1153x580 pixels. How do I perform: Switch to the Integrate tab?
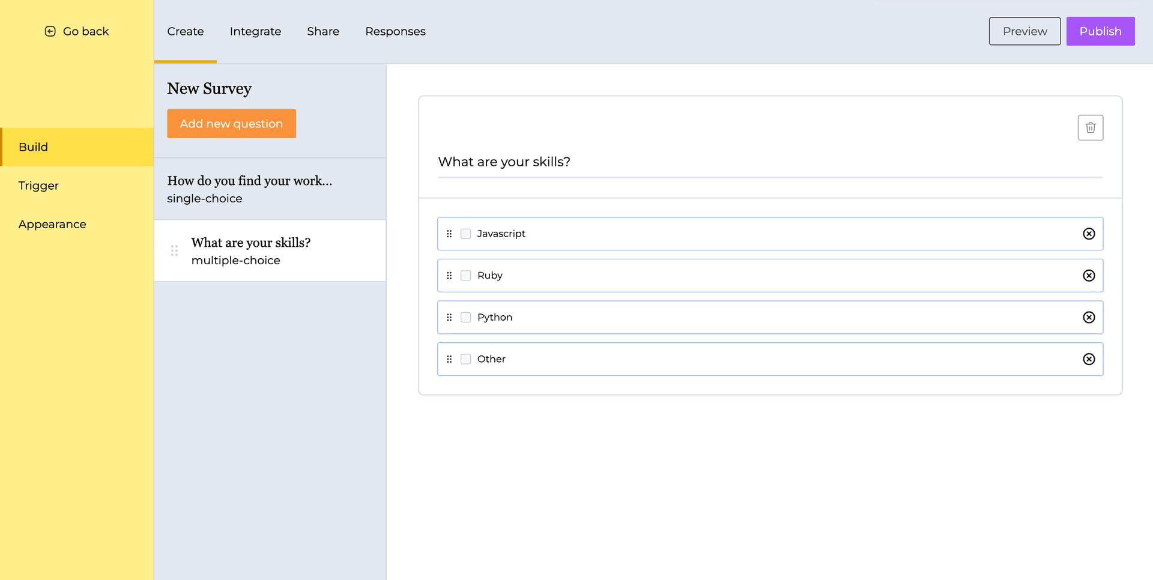pyautogui.click(x=255, y=31)
